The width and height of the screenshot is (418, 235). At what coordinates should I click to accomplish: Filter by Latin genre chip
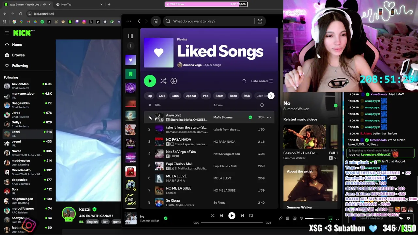175,96
